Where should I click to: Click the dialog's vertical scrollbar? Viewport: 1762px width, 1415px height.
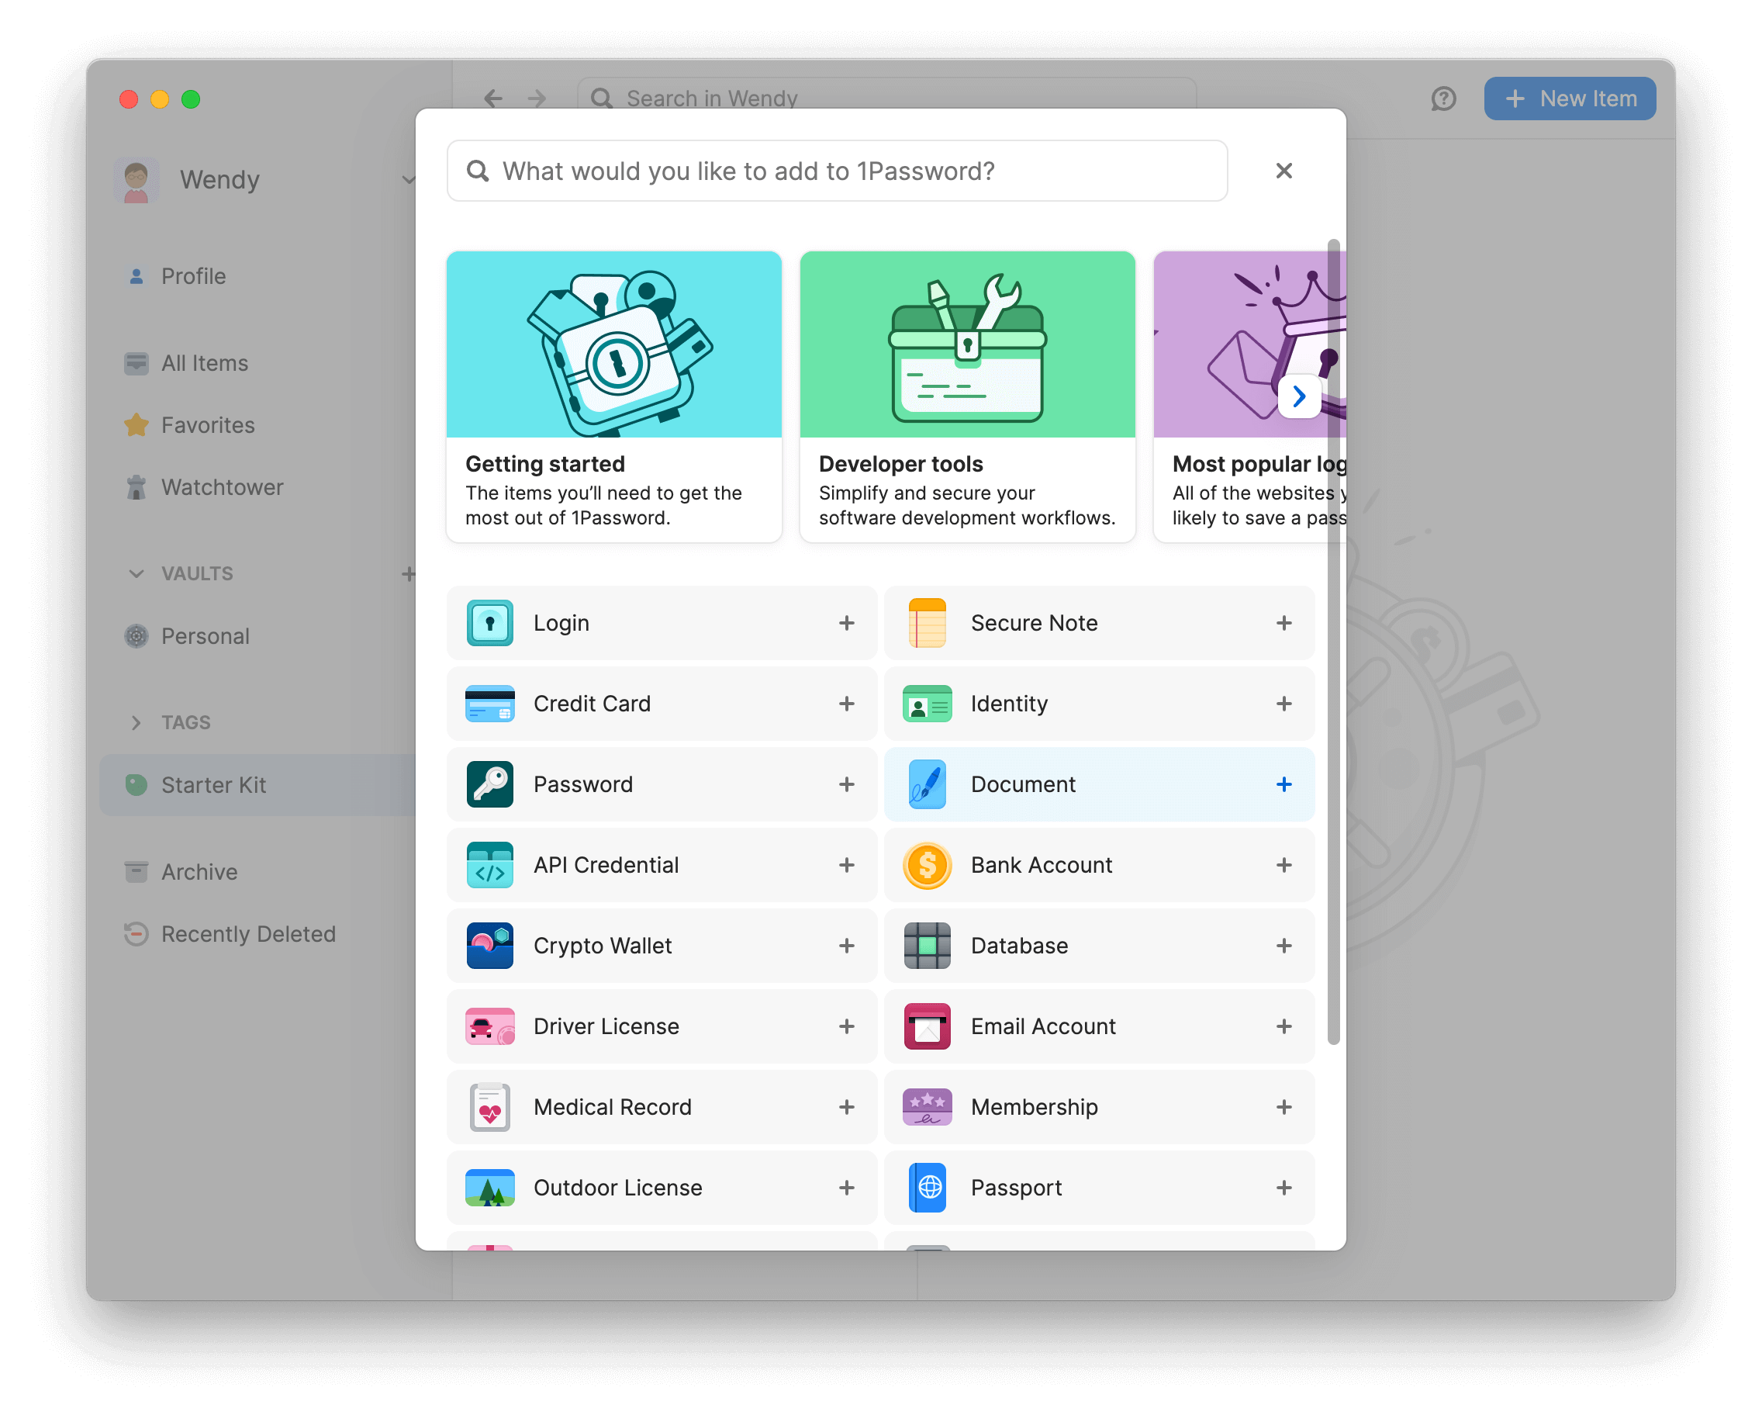[x=1333, y=642]
